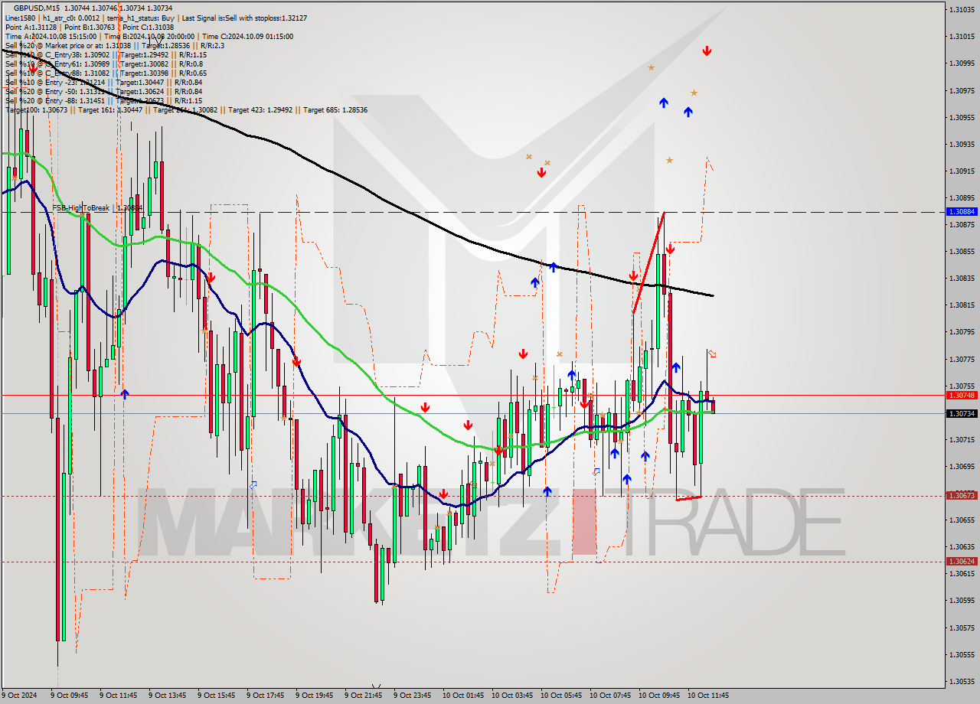Click the '10 Oct 01:45' time label
Screen dimensions: 980x704
point(462,696)
